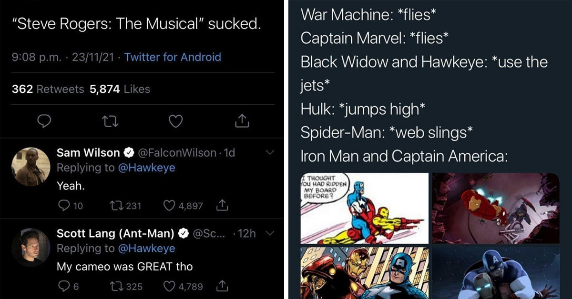572x299 pixels.
Task: Share Sam Wilson's reply
Action: (x=222, y=206)
